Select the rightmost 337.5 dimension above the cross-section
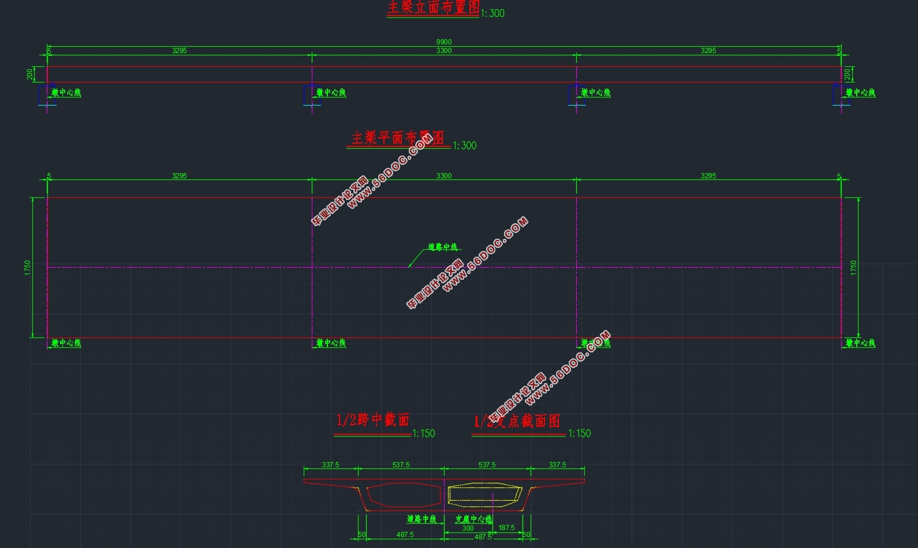The image size is (918, 548). 558,465
